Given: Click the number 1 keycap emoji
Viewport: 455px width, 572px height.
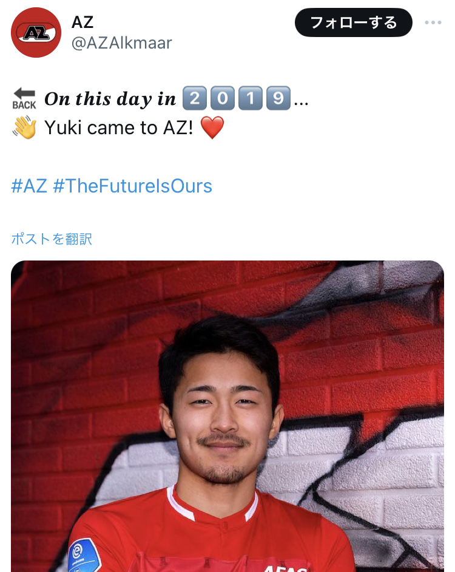Looking at the screenshot, I should (251, 98).
